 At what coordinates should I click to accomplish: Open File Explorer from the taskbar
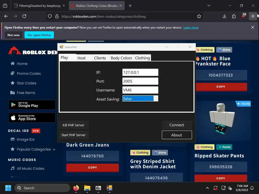pos(87,188)
